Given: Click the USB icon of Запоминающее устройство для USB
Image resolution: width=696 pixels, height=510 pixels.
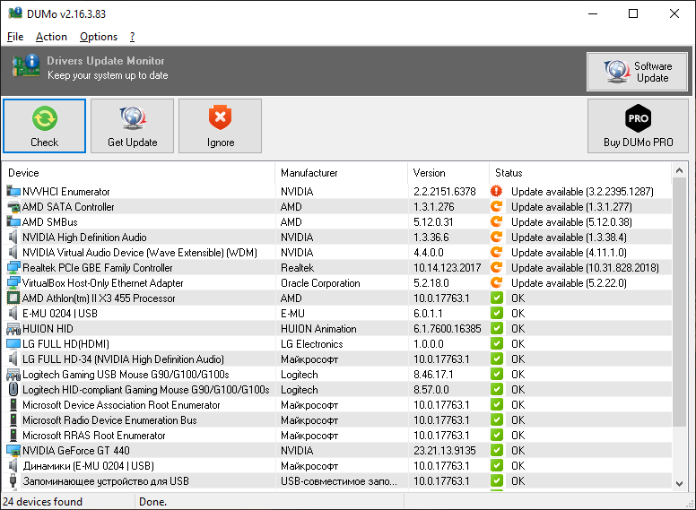Looking at the screenshot, I should click(13, 481).
